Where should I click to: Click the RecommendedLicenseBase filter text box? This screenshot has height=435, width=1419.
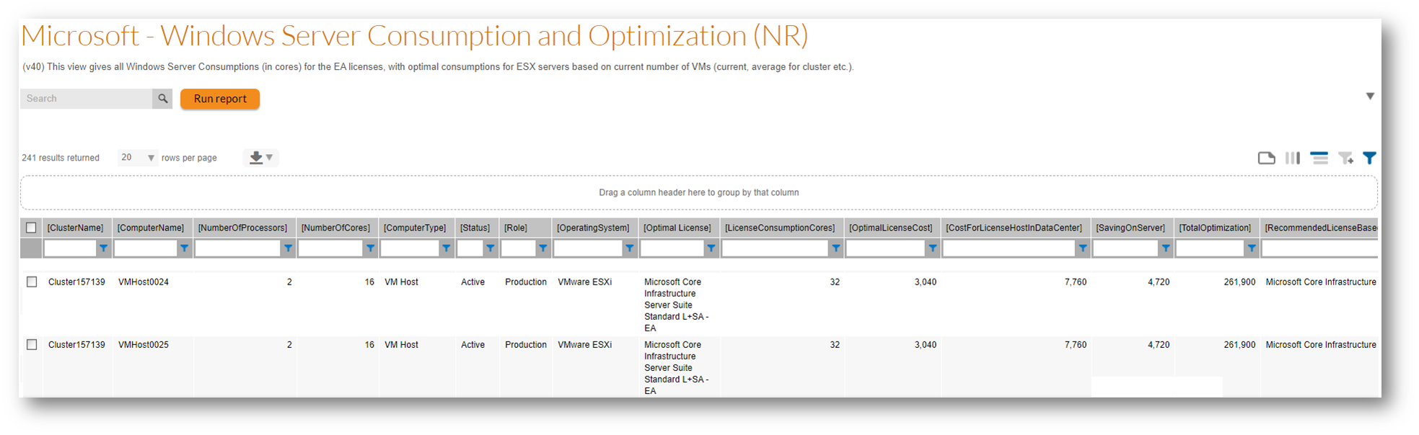tap(1320, 248)
